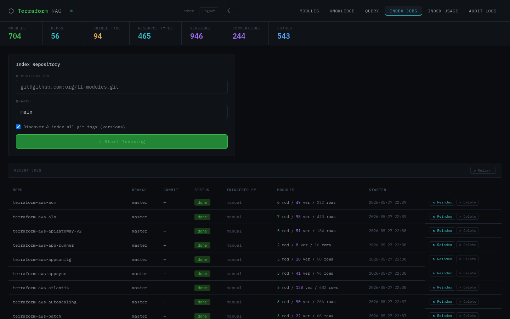Delete the terraform-aws-app-runner job
Screen dimensions: 510x319
[467, 245]
